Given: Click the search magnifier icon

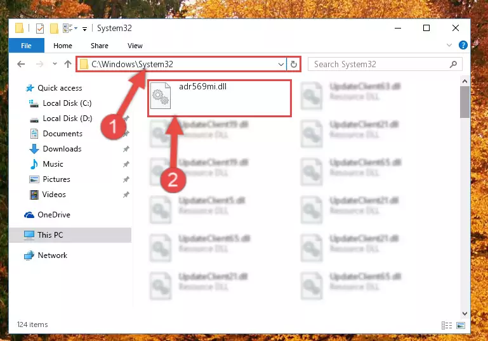Looking at the screenshot, I should click(x=453, y=65).
